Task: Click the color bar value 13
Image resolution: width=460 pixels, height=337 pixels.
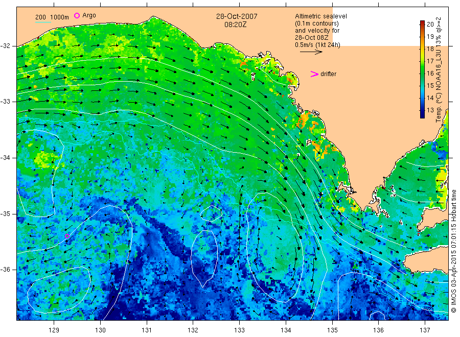Action: pos(430,110)
